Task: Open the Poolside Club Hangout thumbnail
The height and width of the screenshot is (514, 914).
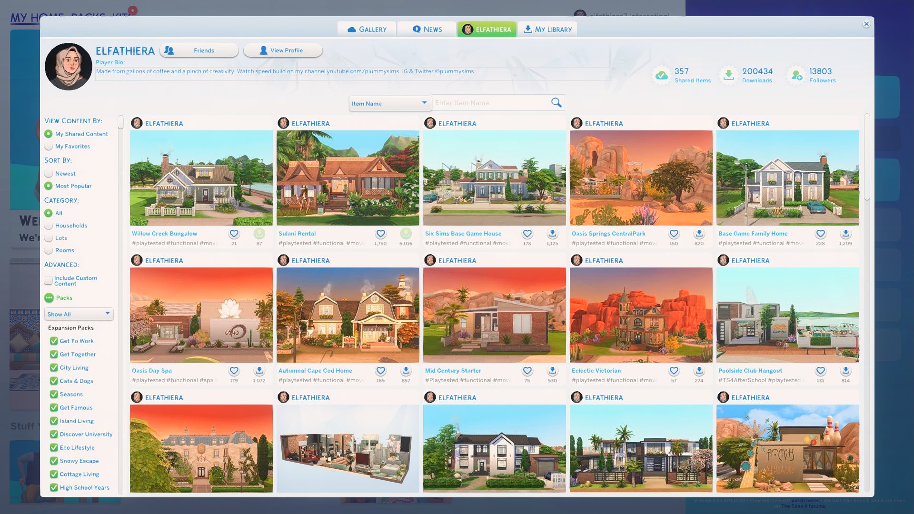Action: (788, 315)
